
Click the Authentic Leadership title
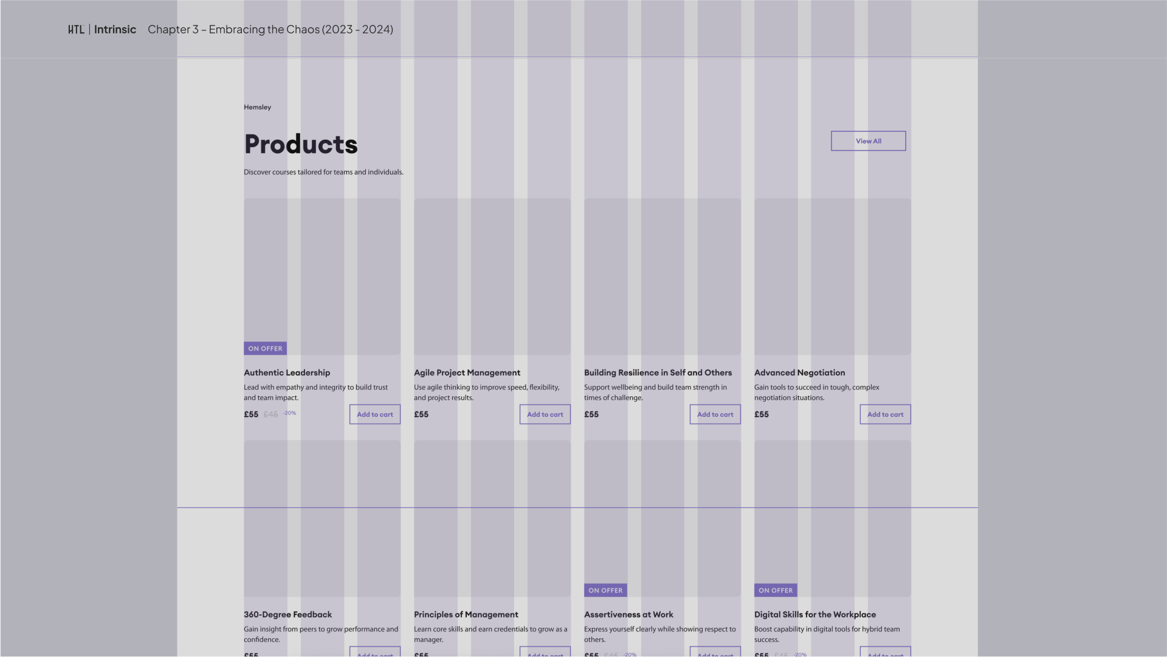pos(287,373)
